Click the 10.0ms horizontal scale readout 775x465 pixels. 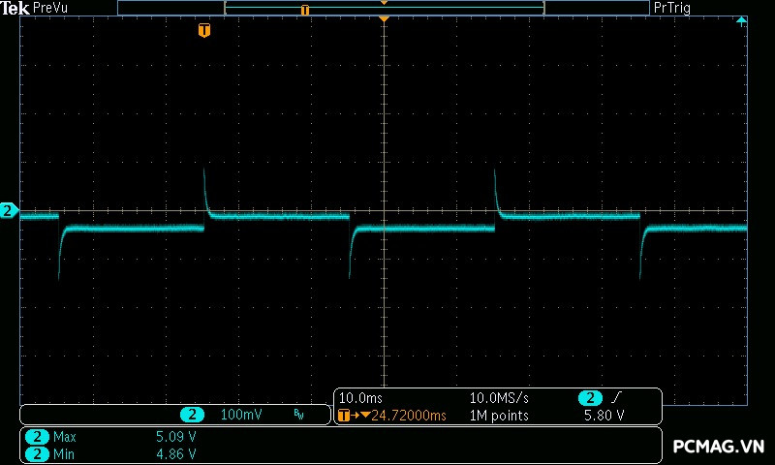[359, 398]
